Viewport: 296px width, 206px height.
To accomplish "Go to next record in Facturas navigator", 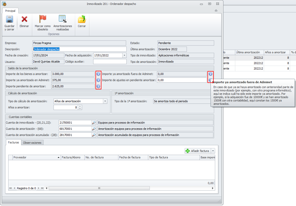I will [x=39, y=188].
